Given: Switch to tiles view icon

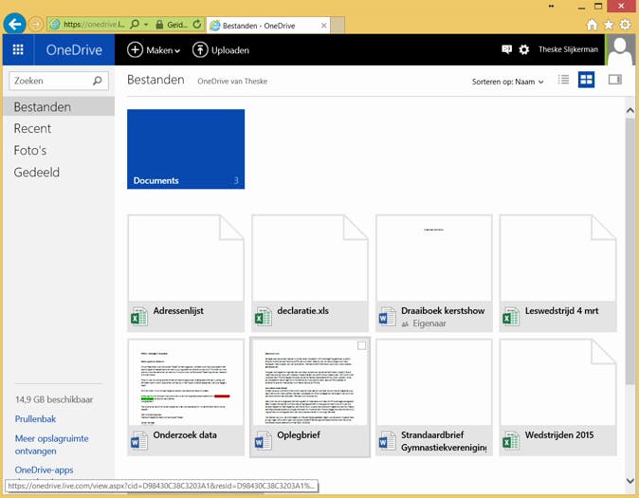Looking at the screenshot, I should pyautogui.click(x=587, y=80).
